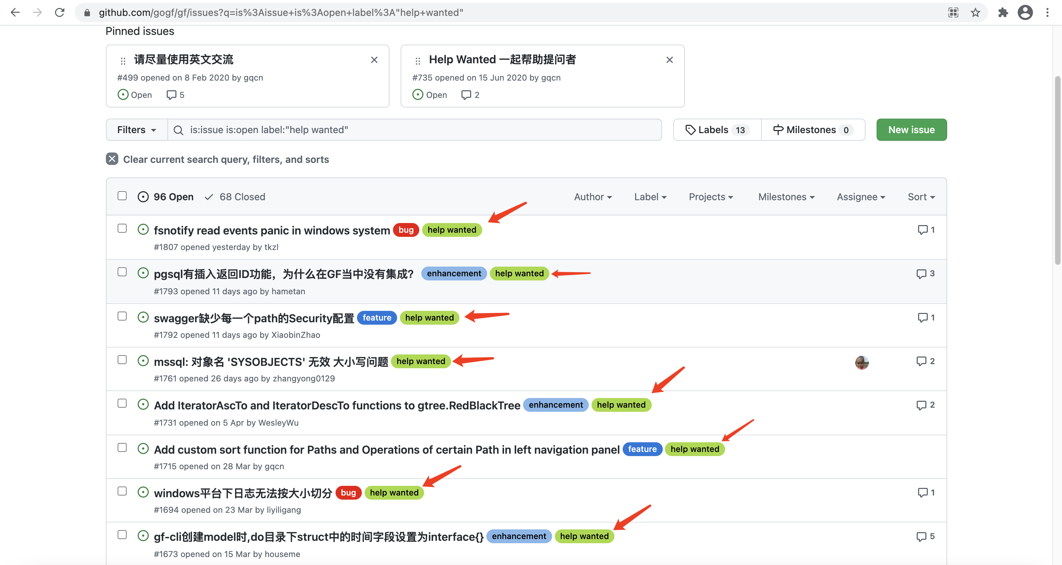This screenshot has width=1062, height=565.
Task: Select checkbox for swagger Security issue
Action: pyautogui.click(x=122, y=316)
